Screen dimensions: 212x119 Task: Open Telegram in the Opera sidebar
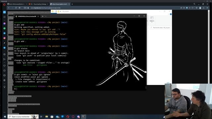point(4,33)
